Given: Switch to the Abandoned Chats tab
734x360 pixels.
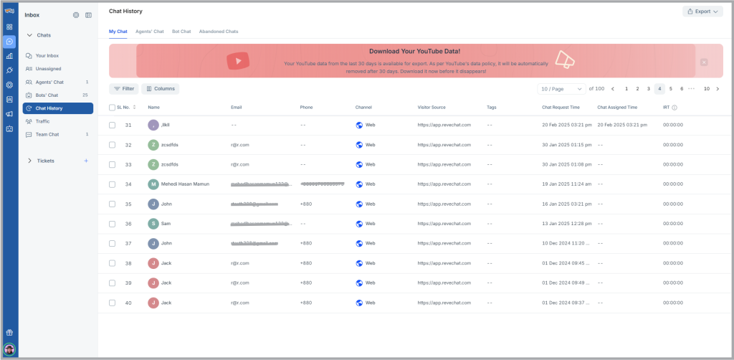Looking at the screenshot, I should click(x=219, y=32).
